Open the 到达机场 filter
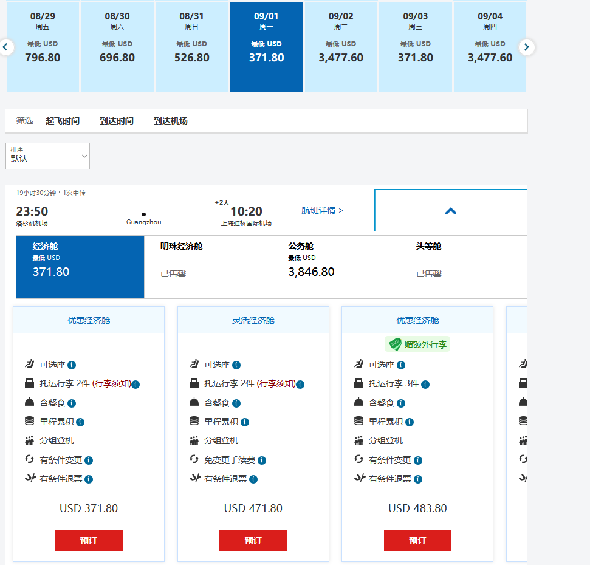 [170, 121]
